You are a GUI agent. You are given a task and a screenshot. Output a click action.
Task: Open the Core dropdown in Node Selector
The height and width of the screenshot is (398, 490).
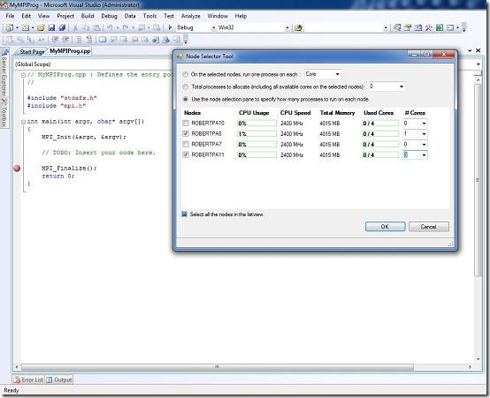pos(338,74)
